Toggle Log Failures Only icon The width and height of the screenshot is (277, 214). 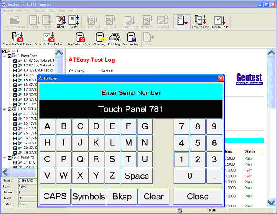point(79,39)
